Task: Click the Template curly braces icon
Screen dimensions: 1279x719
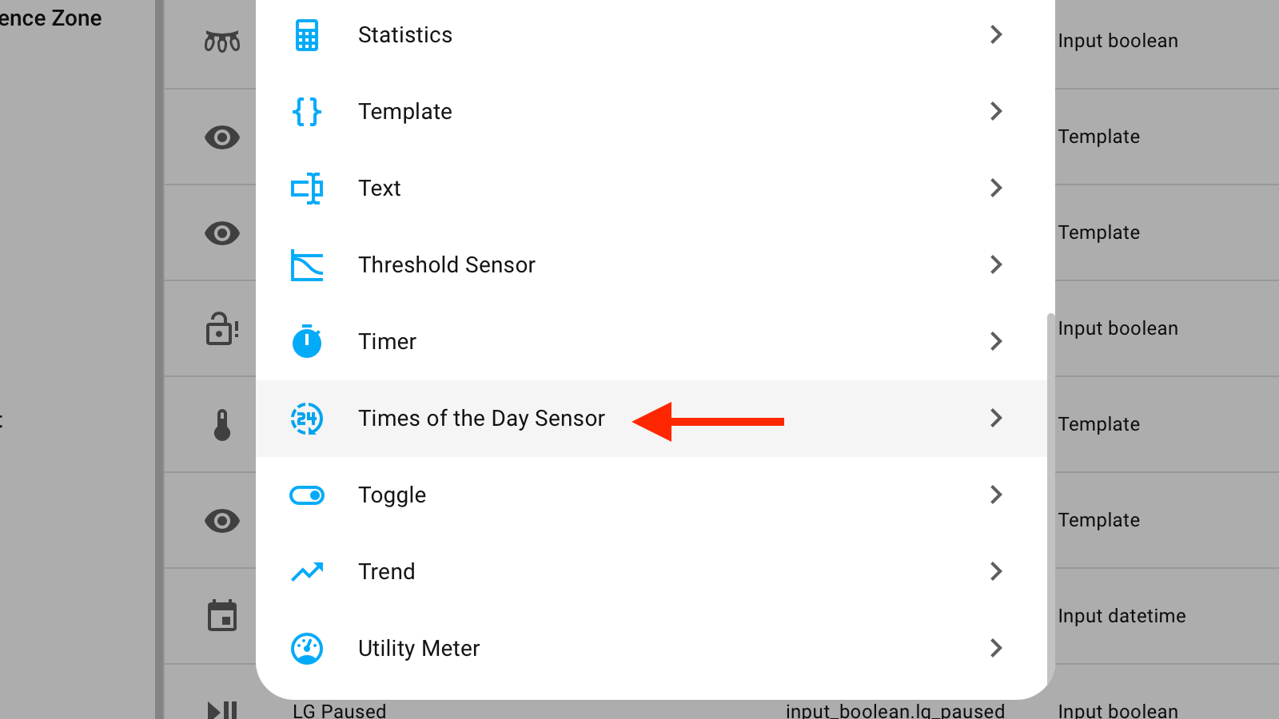Action: (307, 112)
